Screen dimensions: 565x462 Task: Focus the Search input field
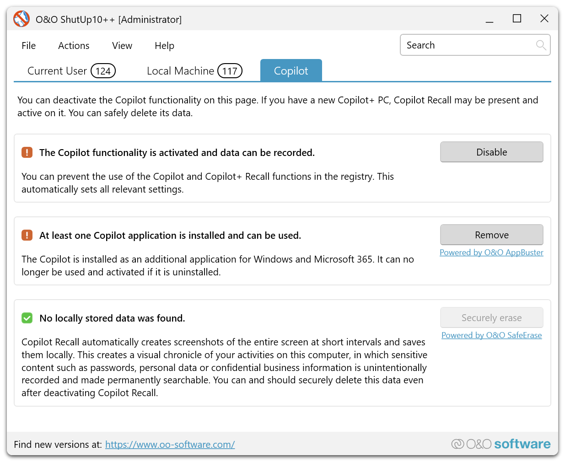point(467,45)
